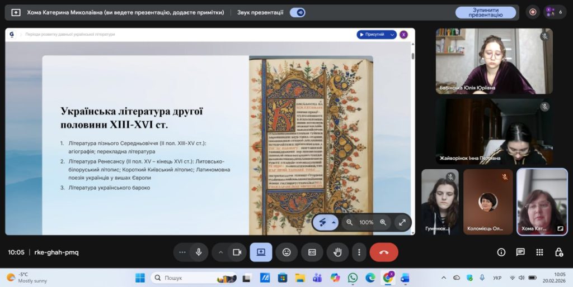The width and height of the screenshot is (573, 287).
Task: Toggle the microphone in the call bar
Action: (x=198, y=252)
